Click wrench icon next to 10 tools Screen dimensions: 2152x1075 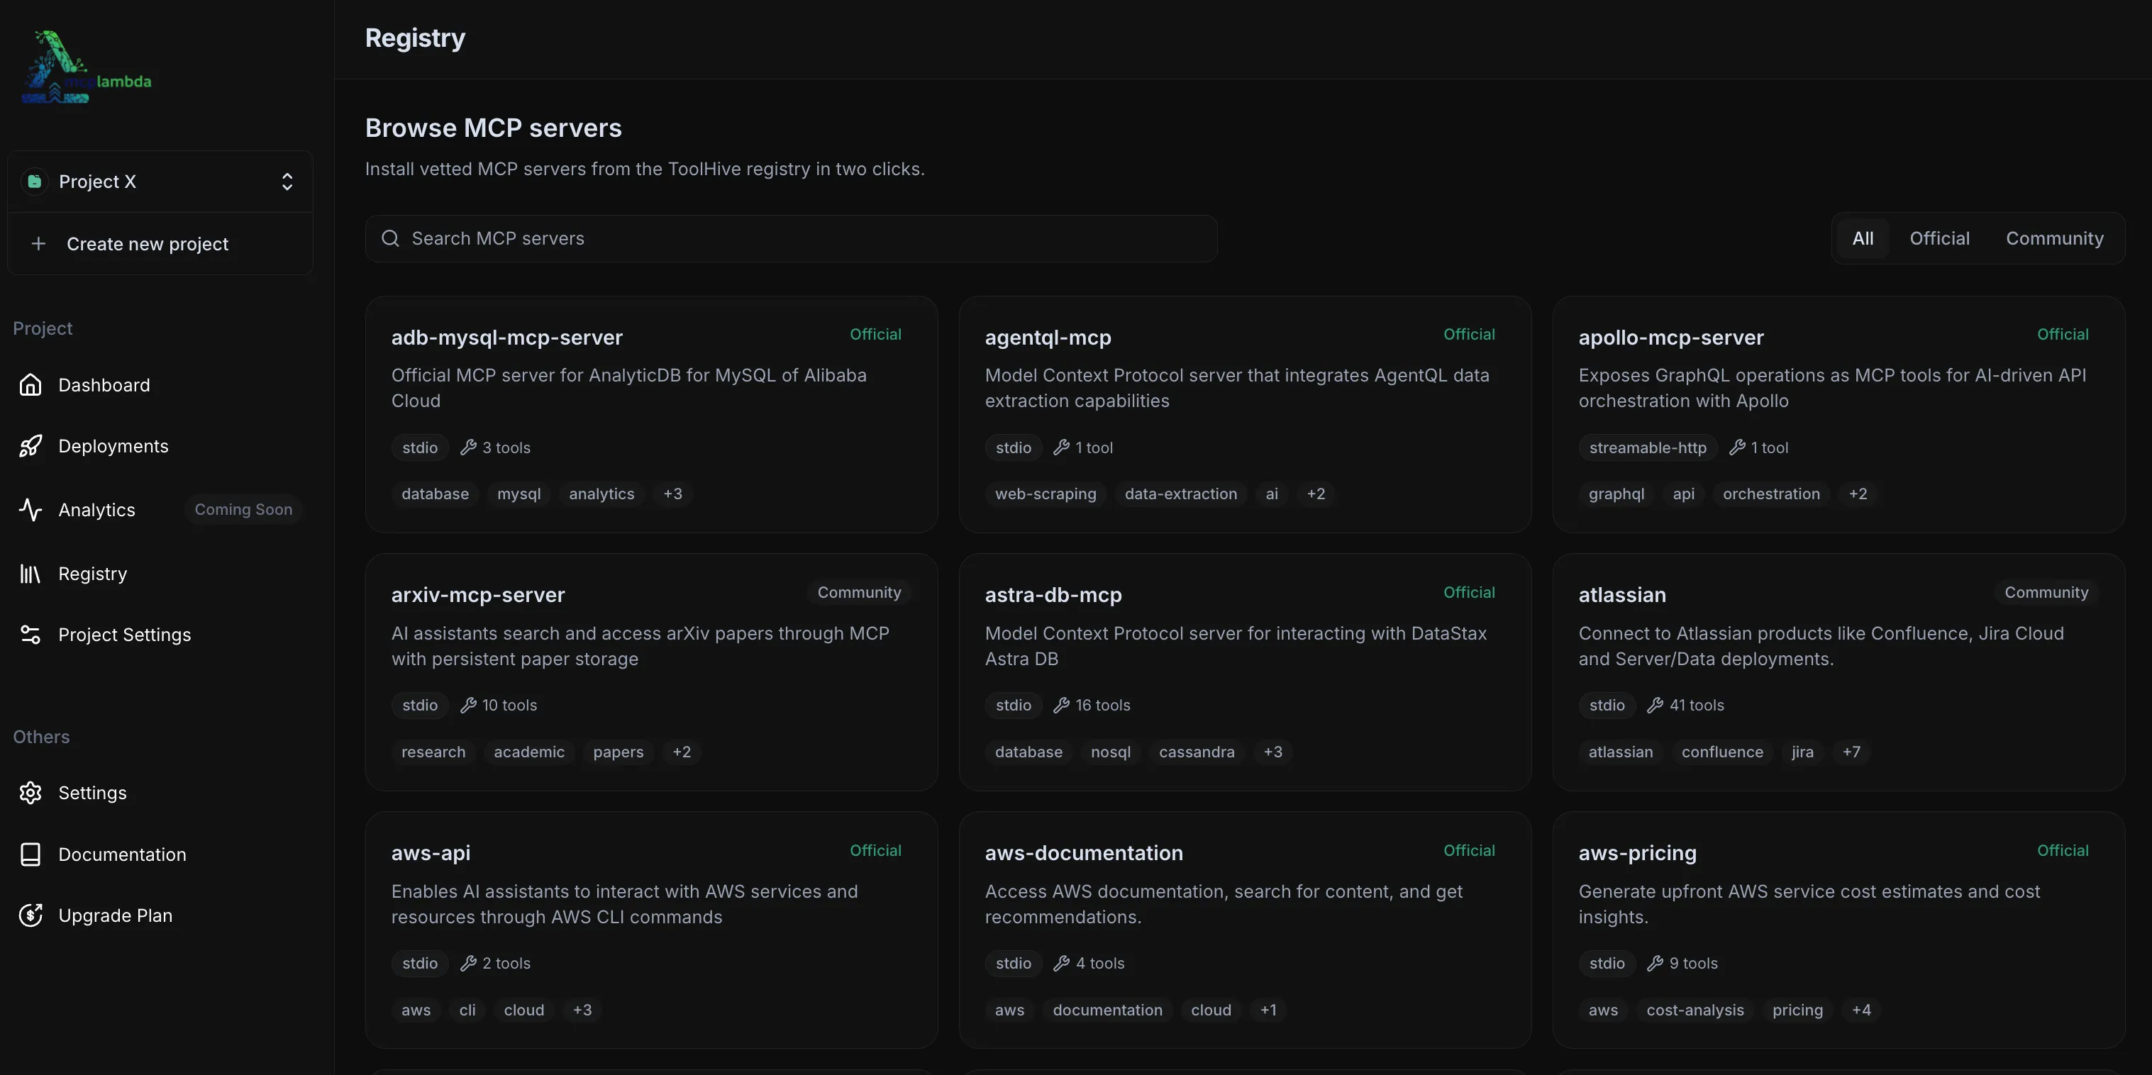(469, 705)
